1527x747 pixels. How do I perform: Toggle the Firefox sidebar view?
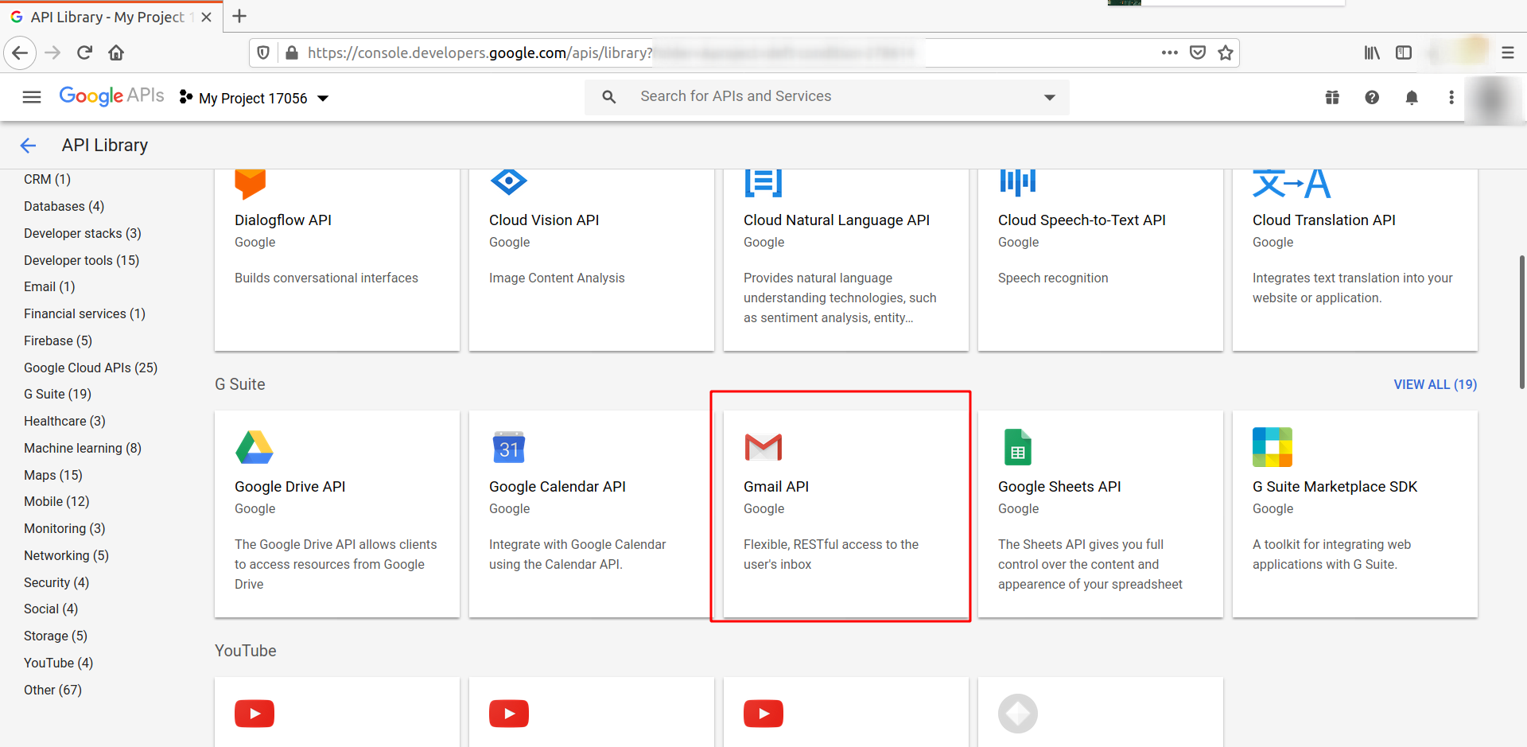[1404, 53]
